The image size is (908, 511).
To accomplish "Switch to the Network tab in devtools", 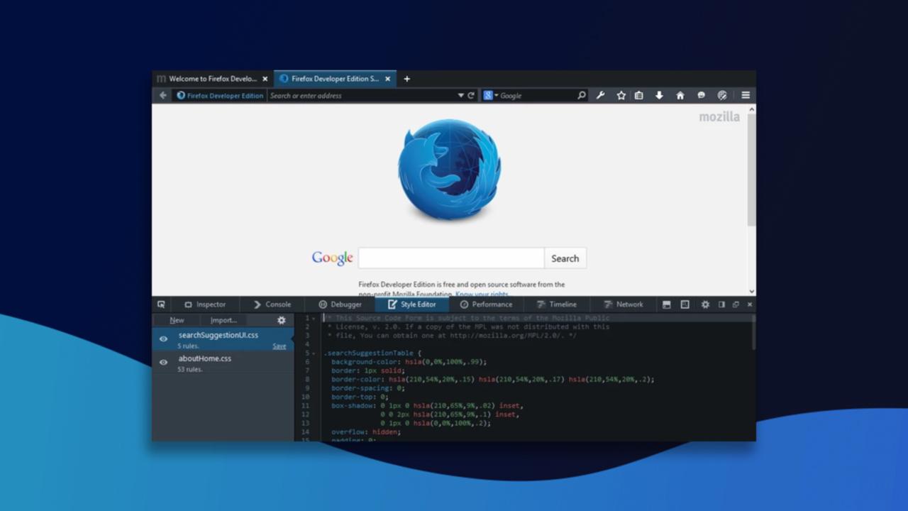I will tap(624, 304).
